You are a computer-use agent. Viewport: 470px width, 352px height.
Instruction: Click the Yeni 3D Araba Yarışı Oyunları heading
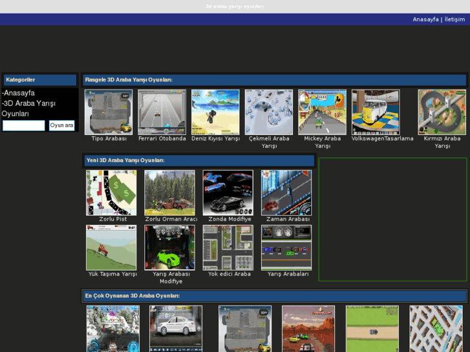(125, 160)
